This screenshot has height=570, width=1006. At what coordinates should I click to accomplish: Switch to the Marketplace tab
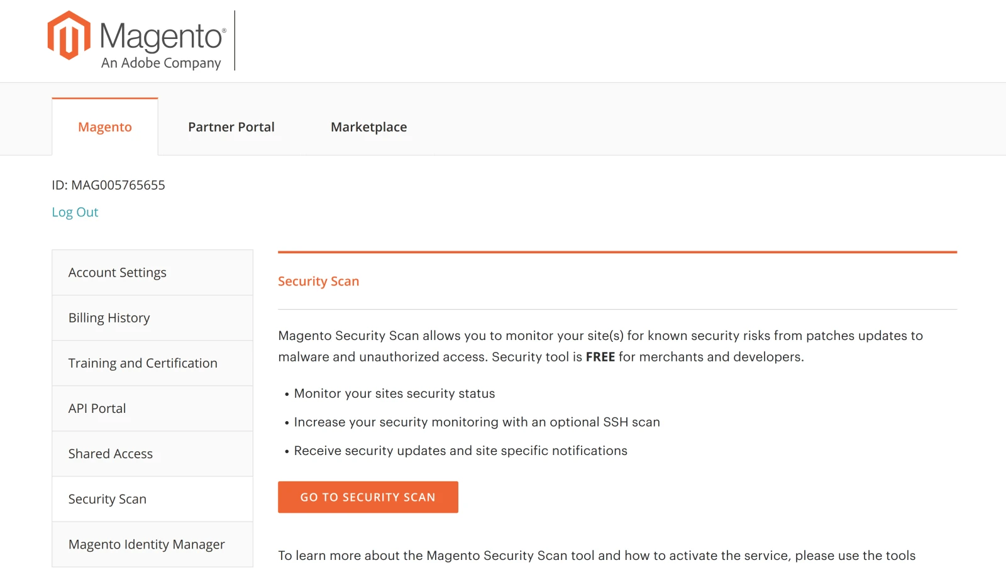coord(369,127)
